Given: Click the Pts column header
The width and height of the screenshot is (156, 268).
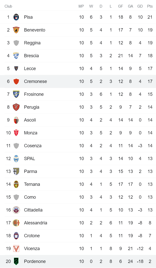Looking at the screenshot, I should pyautogui.click(x=150, y=6).
